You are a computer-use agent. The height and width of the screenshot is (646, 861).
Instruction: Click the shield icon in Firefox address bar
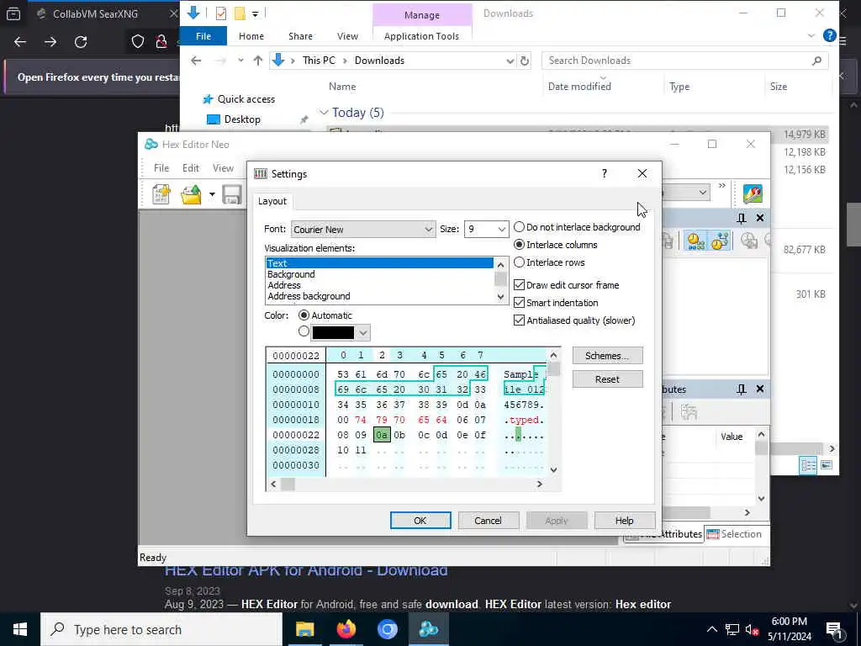pyautogui.click(x=137, y=42)
